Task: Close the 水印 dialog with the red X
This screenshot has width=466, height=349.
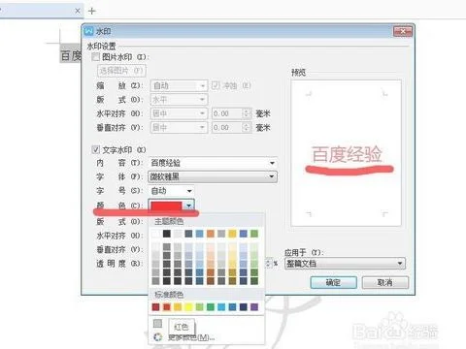Action: point(403,31)
